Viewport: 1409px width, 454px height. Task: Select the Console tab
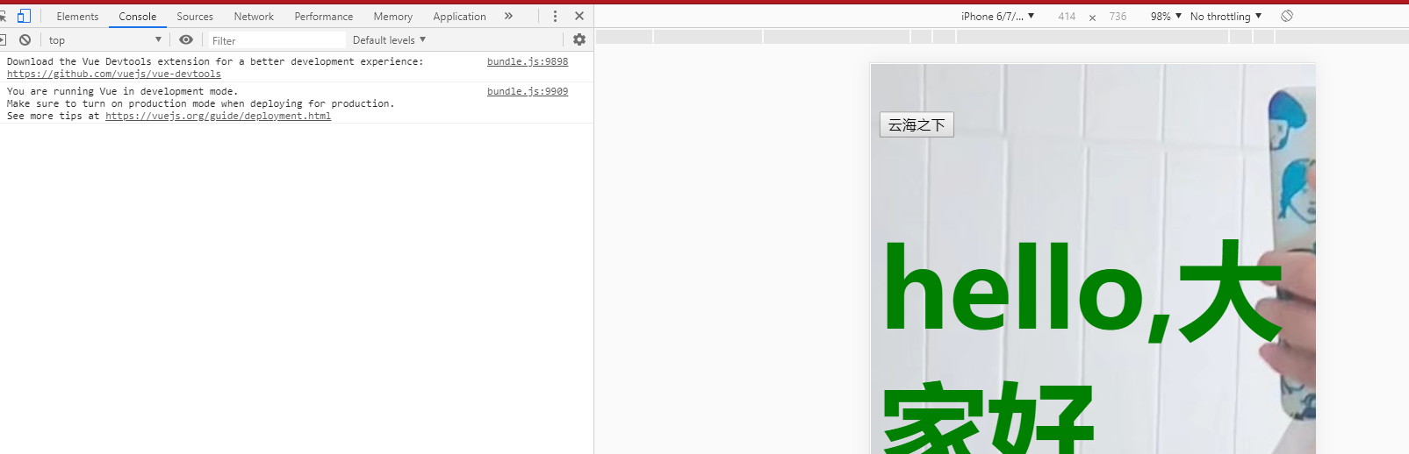(x=138, y=16)
